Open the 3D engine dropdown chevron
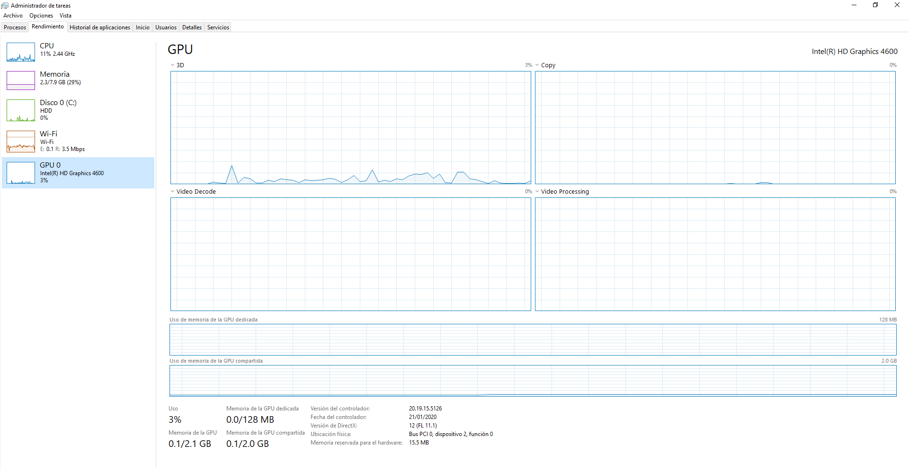 [172, 65]
